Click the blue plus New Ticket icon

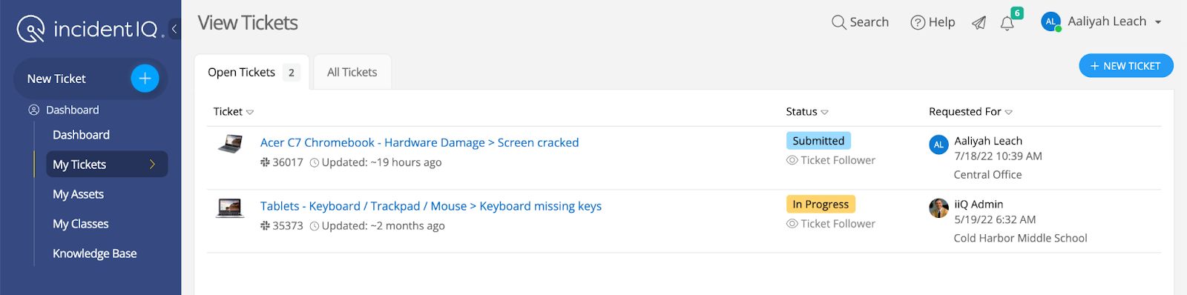pyautogui.click(x=145, y=79)
